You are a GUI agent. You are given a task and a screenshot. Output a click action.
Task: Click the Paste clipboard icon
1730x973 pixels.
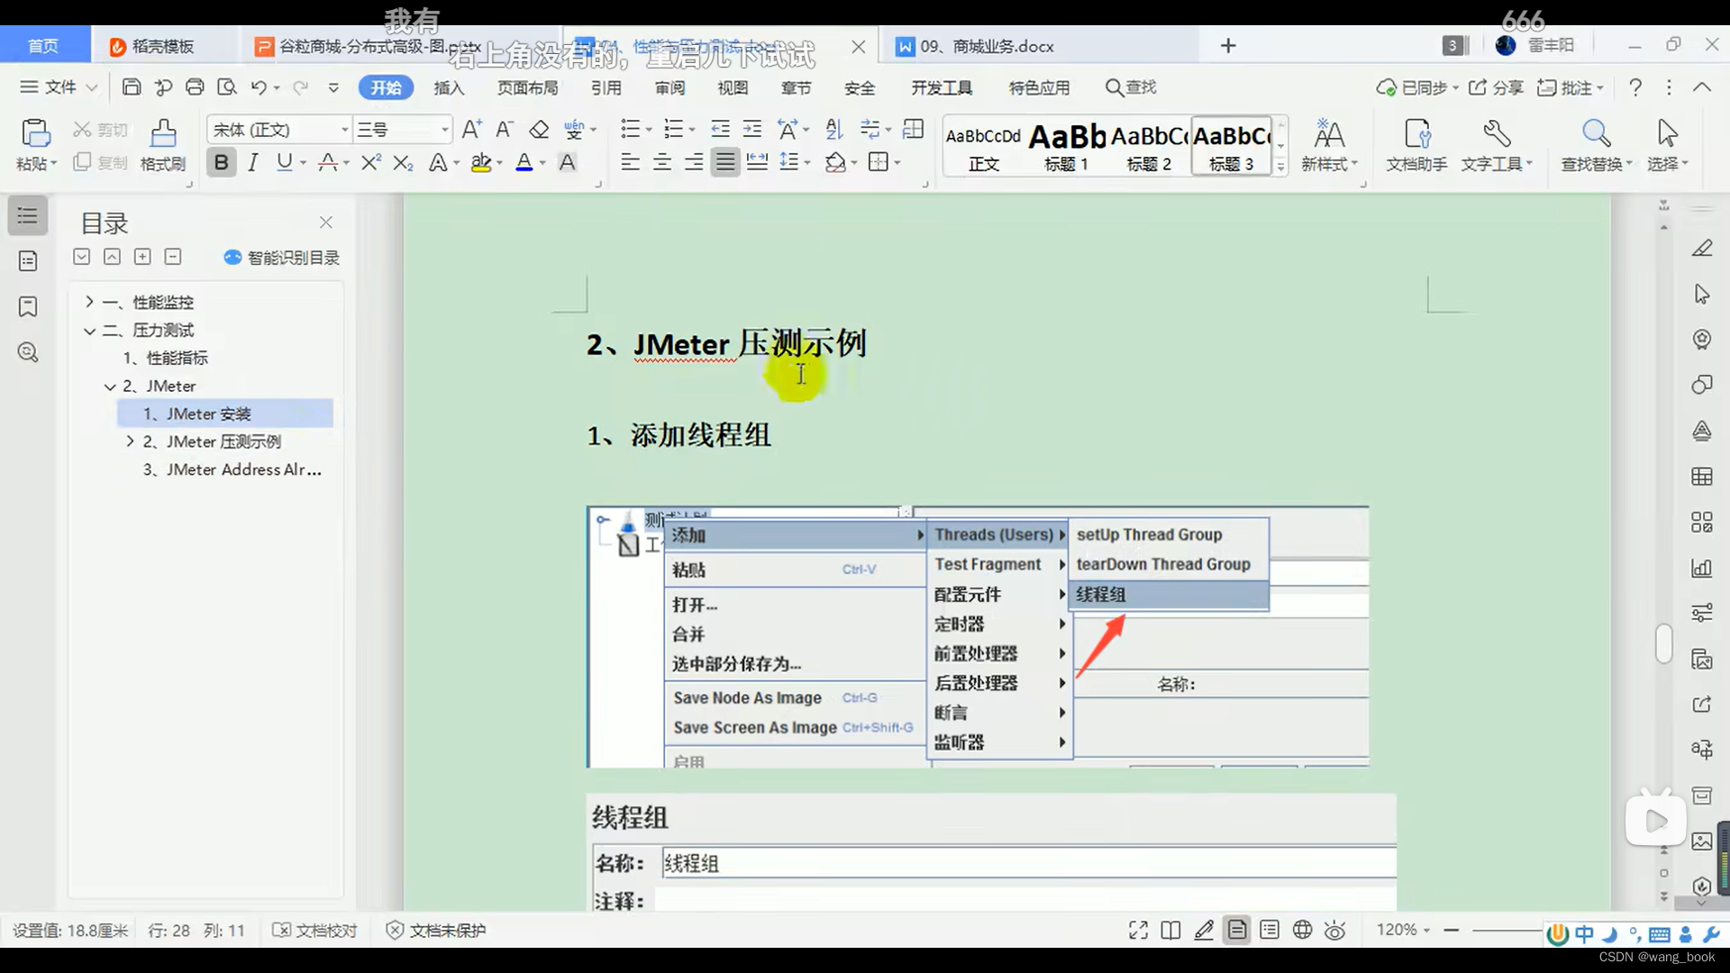coord(36,133)
